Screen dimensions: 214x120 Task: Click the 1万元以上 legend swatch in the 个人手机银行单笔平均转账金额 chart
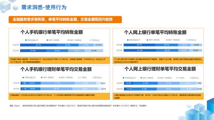90,40
